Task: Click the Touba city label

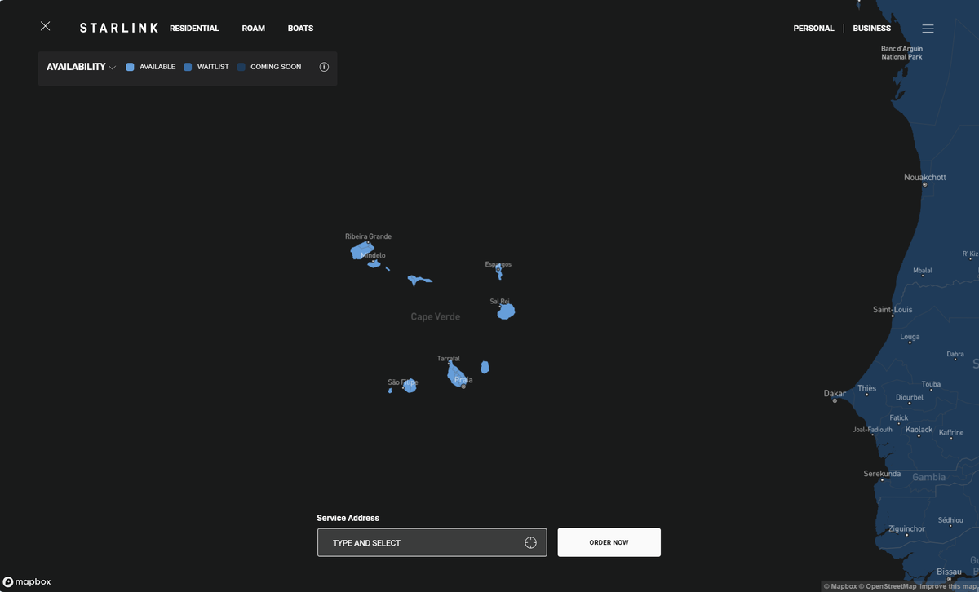Action: [931, 384]
